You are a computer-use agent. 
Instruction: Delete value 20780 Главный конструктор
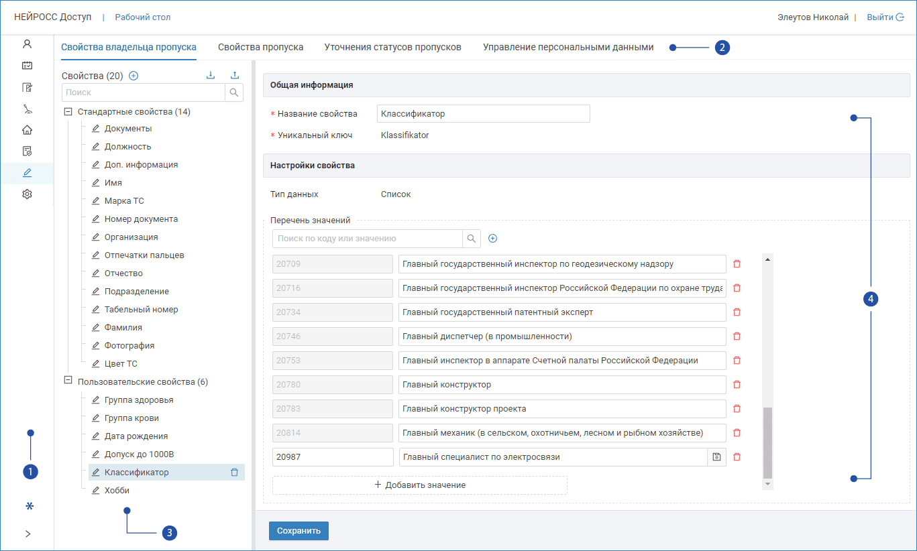click(737, 385)
